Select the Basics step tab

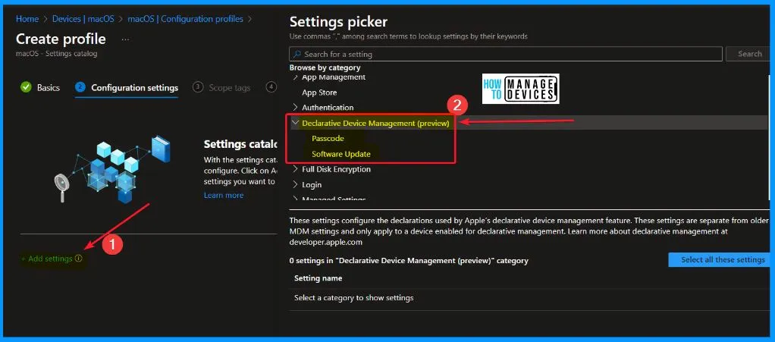click(49, 87)
